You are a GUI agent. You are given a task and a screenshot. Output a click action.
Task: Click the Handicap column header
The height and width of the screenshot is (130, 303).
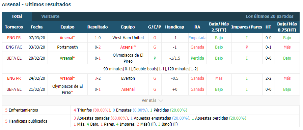click(174, 27)
